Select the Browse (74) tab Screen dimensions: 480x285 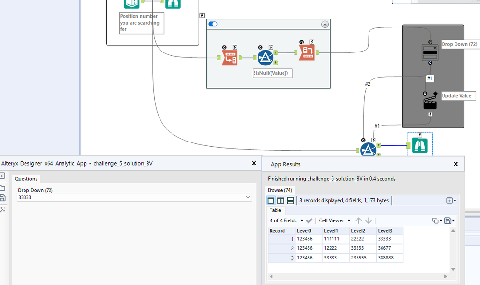point(280,190)
